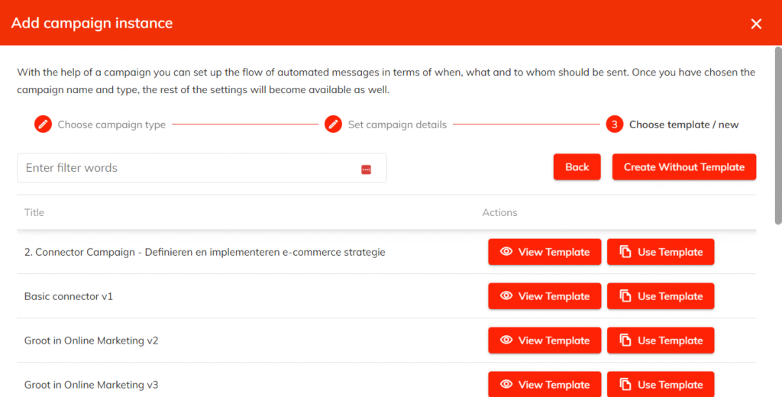Close the Add campaign instance dialog

click(756, 24)
